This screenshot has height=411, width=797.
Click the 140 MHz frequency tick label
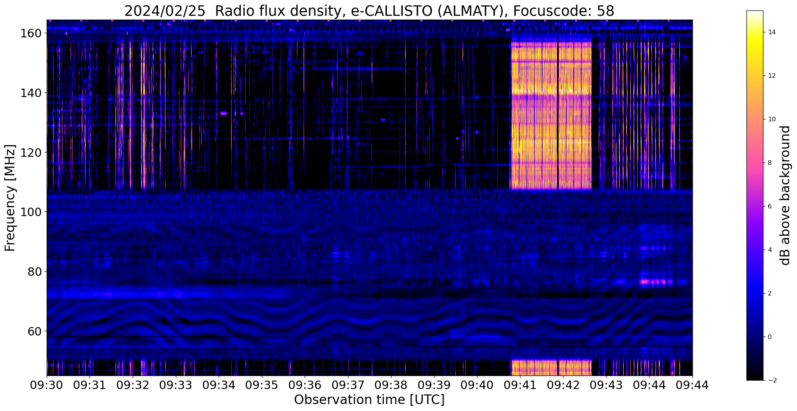click(30, 93)
